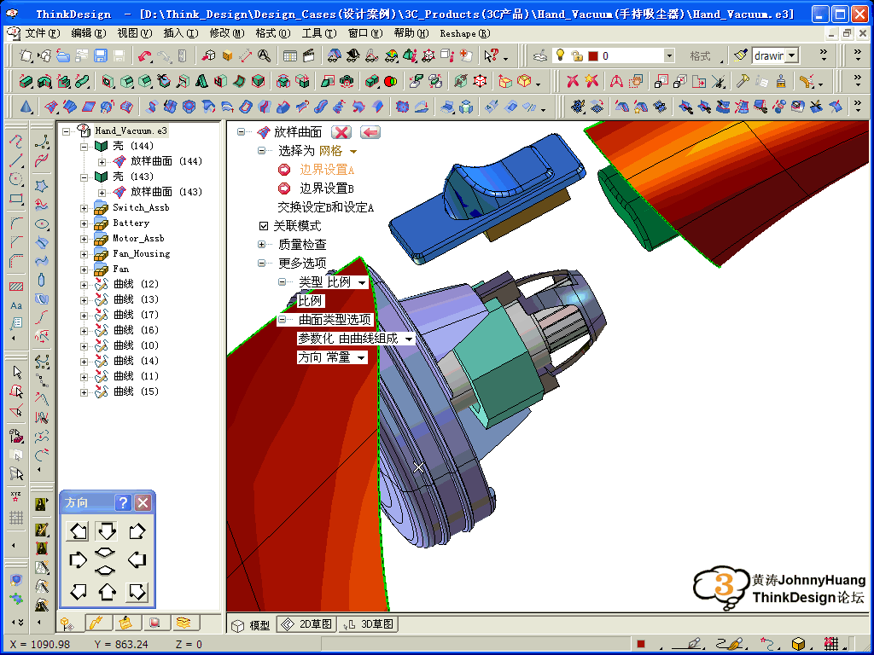
Task: Toggle 边界设置A stop-sign option
Action: click(284, 170)
